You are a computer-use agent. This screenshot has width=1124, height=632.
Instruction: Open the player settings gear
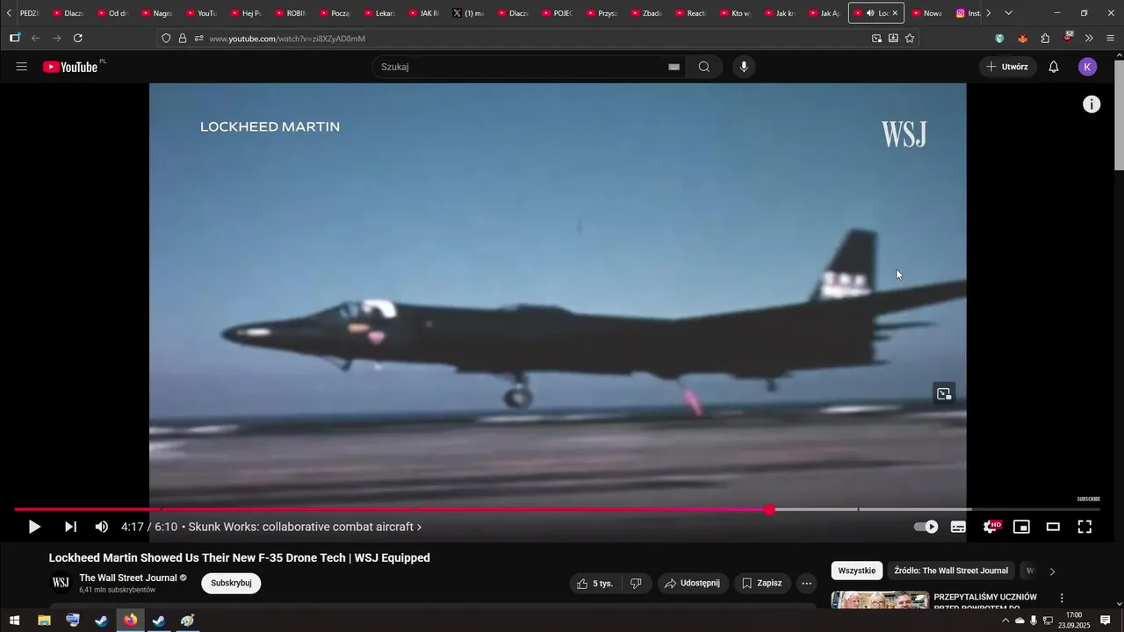(991, 527)
